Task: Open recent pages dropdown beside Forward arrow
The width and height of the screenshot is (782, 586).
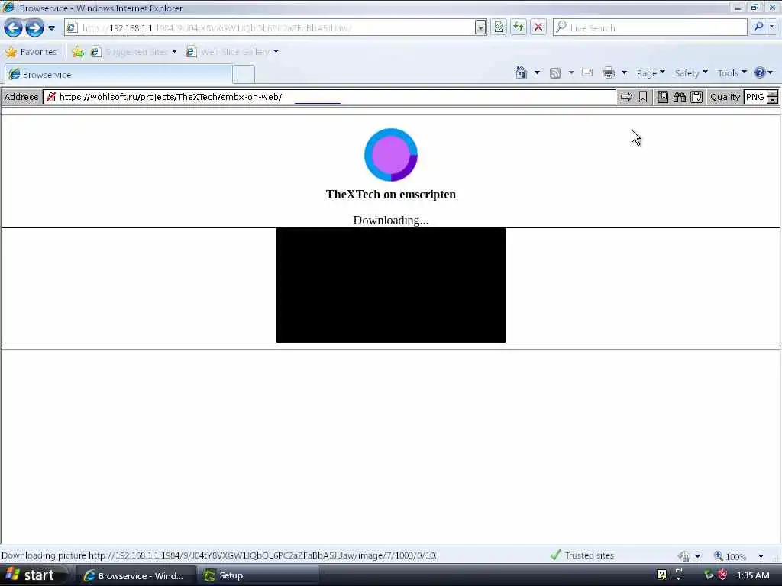Action: click(x=51, y=28)
